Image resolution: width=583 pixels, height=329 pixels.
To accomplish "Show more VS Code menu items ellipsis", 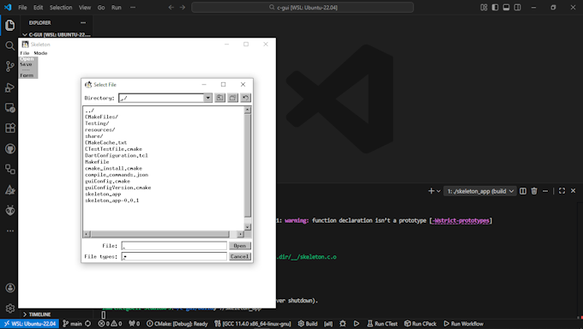I will tap(133, 8).
